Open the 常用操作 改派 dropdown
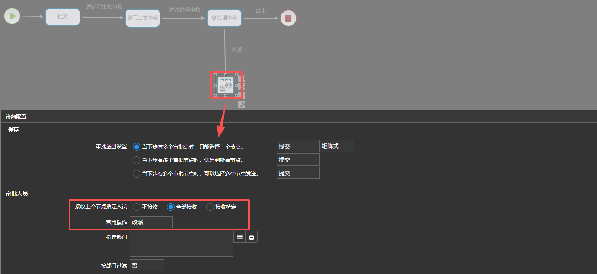This screenshot has width=597, height=274. pyautogui.click(x=151, y=222)
